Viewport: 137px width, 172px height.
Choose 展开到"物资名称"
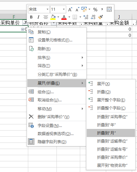[111, 165]
